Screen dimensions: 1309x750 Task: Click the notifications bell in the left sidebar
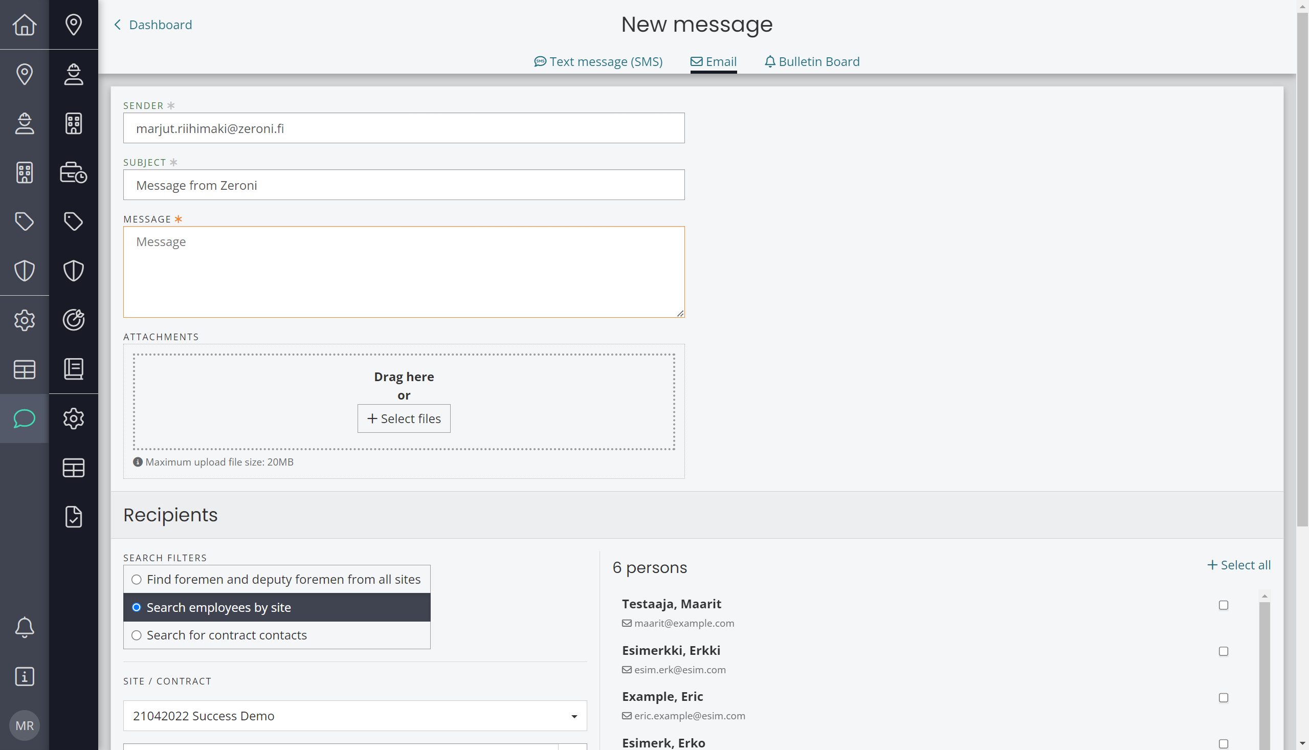pyautogui.click(x=24, y=627)
